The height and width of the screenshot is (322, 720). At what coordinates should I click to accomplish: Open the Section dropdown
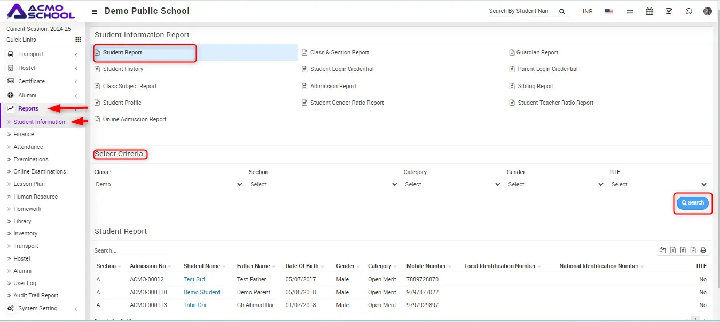point(323,184)
